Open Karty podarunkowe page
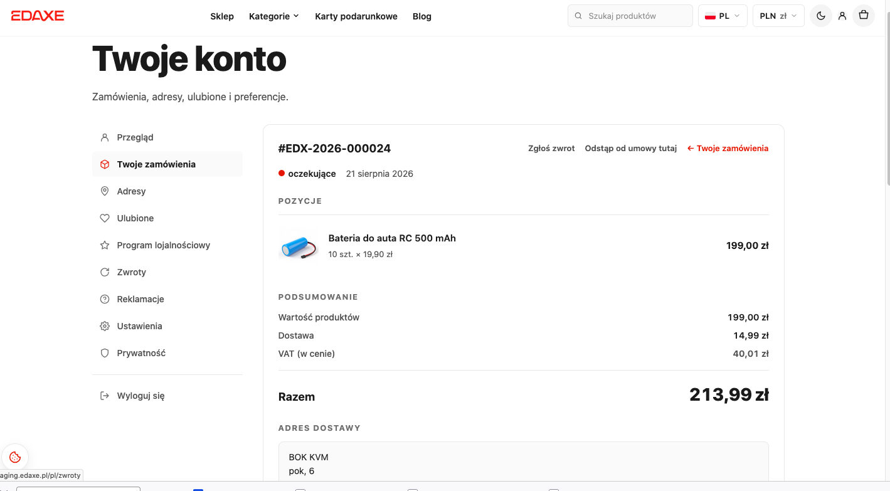890x491 pixels. 356,16
